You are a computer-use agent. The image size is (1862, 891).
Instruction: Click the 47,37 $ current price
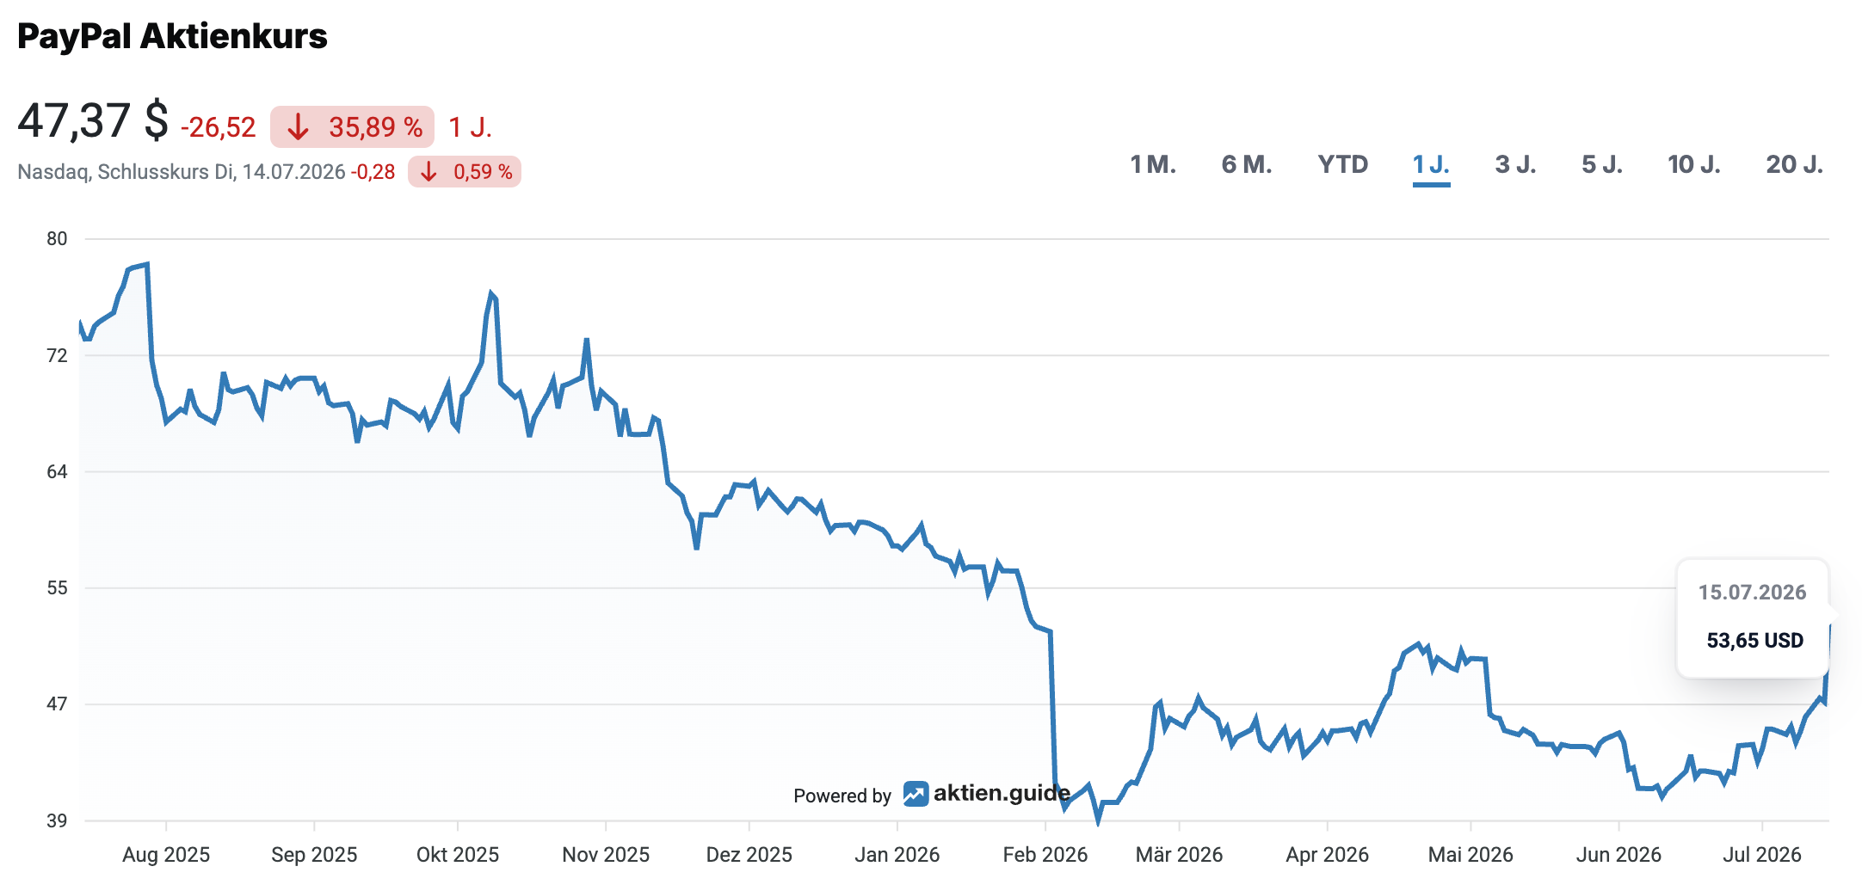pos(93,120)
